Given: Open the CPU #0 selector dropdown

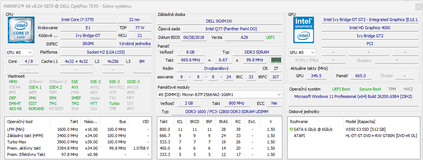Looking at the screenshot, I should [x=19, y=52].
